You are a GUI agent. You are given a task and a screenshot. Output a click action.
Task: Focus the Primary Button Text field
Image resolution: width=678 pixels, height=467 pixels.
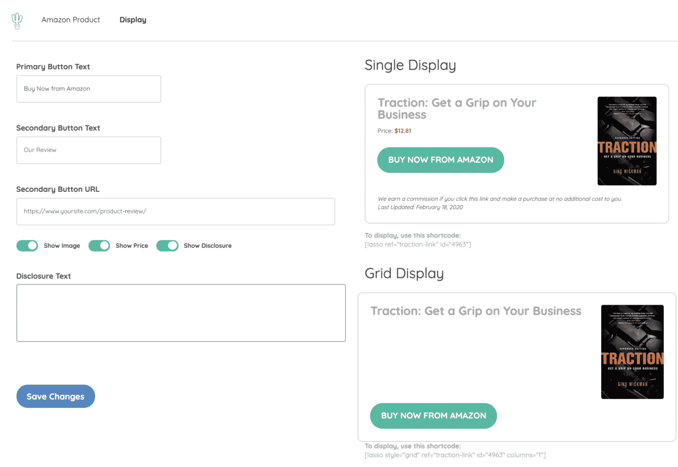(89, 89)
